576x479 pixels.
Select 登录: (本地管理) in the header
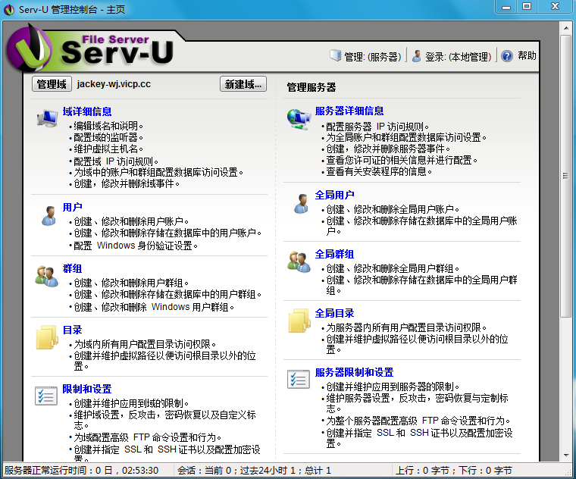(x=458, y=57)
